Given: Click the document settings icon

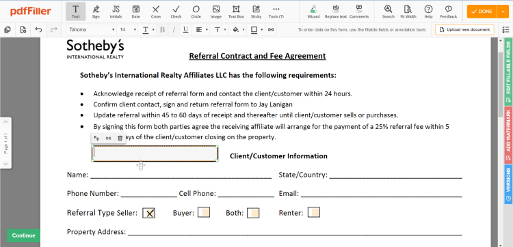Looking at the screenshot, I should tap(23, 30).
